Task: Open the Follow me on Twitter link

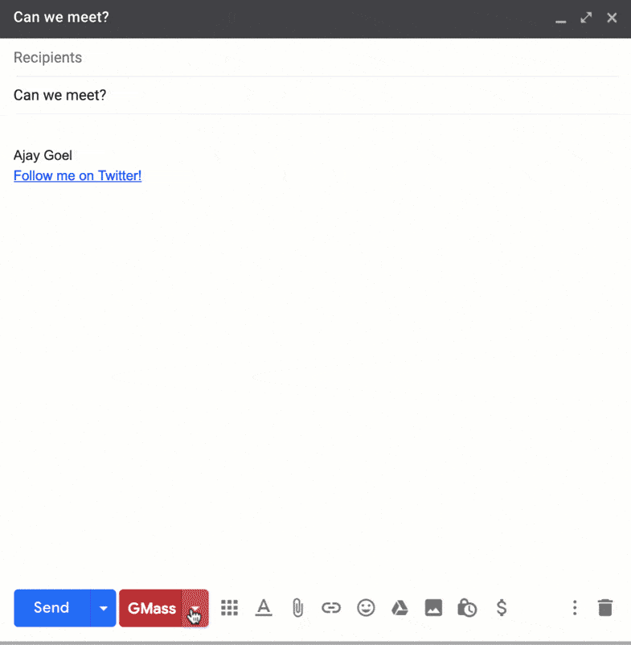Action: point(77,175)
